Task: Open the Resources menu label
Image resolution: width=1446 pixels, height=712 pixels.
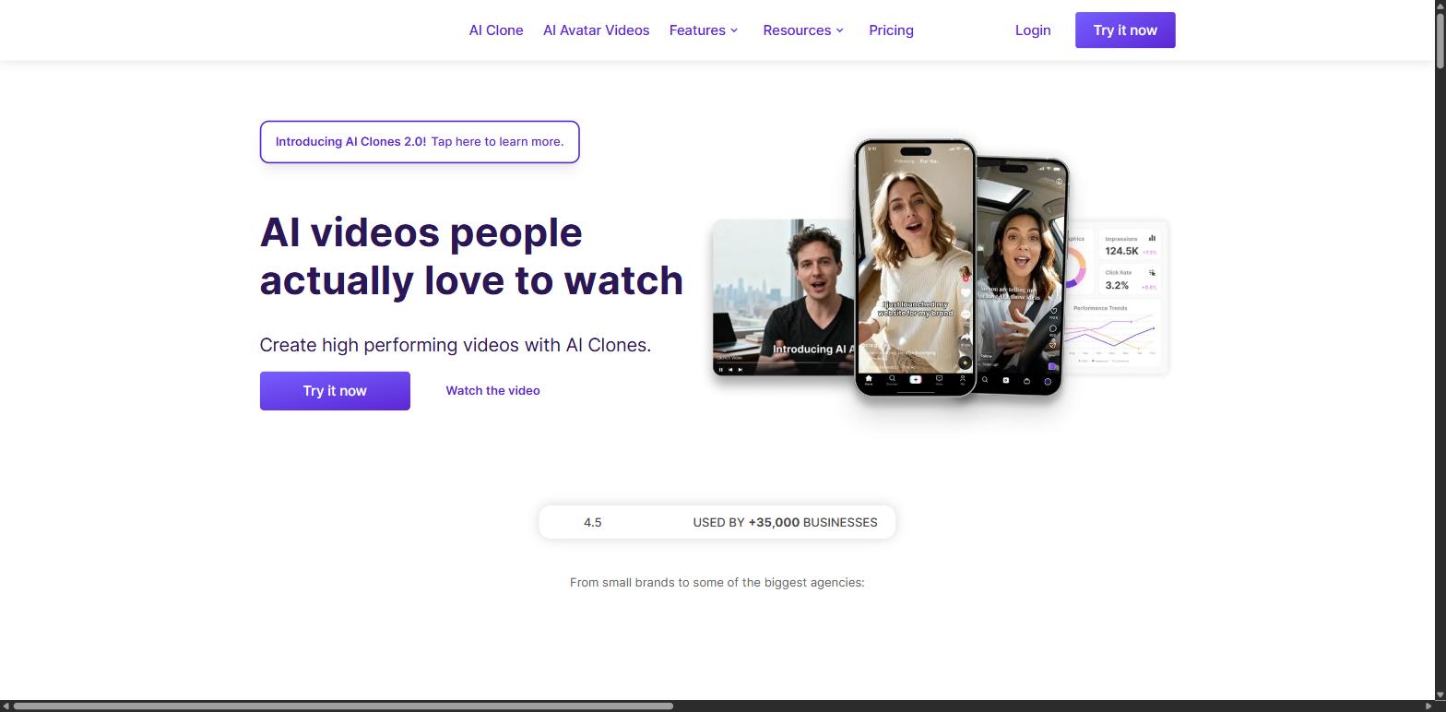Action: point(797,30)
